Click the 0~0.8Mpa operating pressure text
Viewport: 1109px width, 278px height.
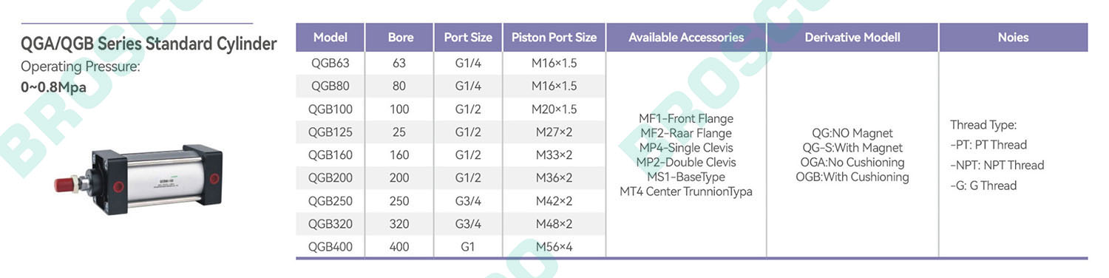tap(53, 87)
